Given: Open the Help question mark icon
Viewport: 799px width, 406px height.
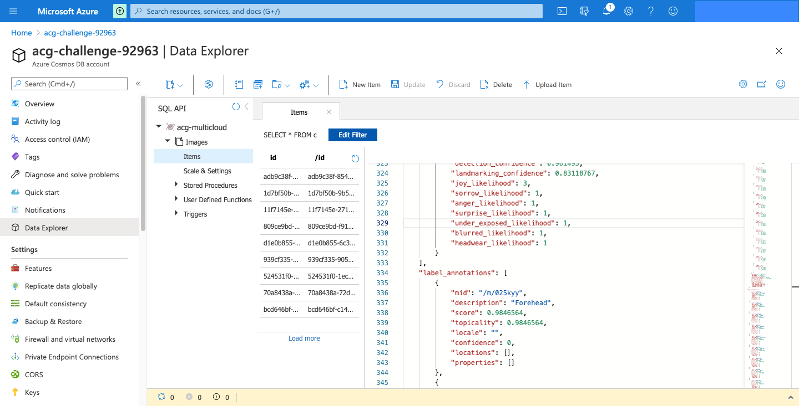Looking at the screenshot, I should coord(651,11).
